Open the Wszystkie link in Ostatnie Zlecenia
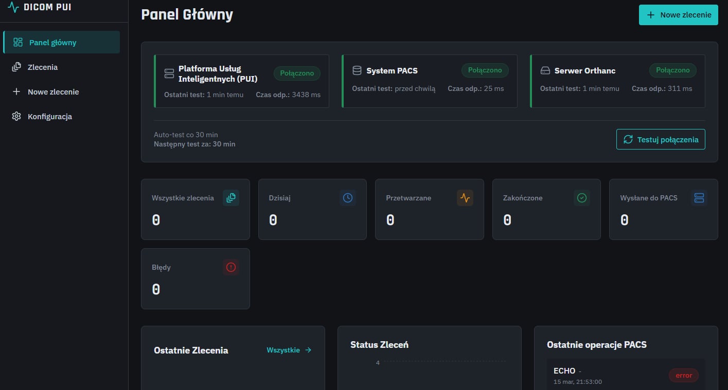728x390 pixels. click(289, 350)
